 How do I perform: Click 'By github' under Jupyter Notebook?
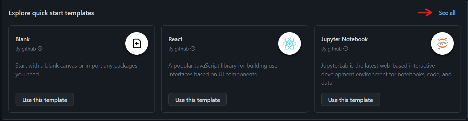pyautogui.click(x=331, y=49)
